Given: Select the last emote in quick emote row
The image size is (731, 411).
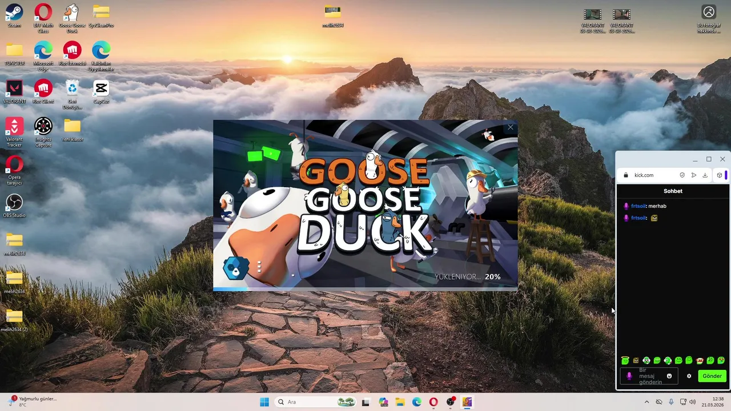Looking at the screenshot, I should (x=721, y=360).
